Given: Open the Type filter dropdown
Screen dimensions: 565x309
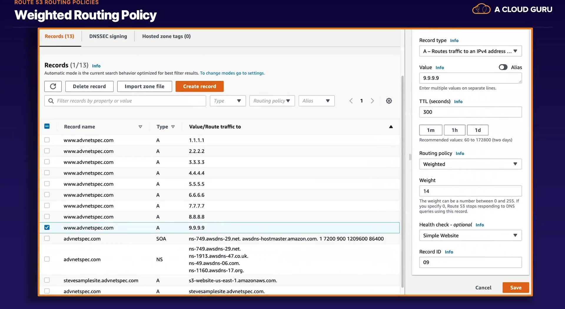Looking at the screenshot, I should tap(227, 101).
